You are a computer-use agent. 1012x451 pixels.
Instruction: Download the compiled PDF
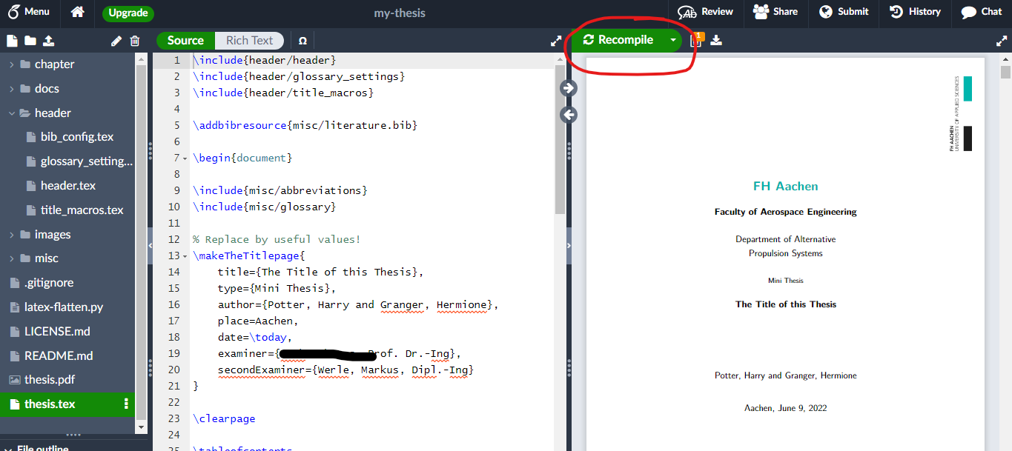[x=716, y=41]
